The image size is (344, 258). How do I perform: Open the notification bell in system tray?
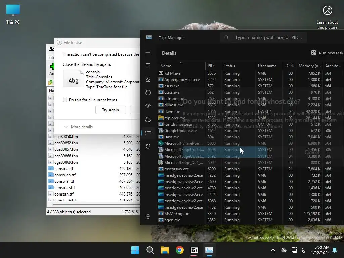(335, 250)
